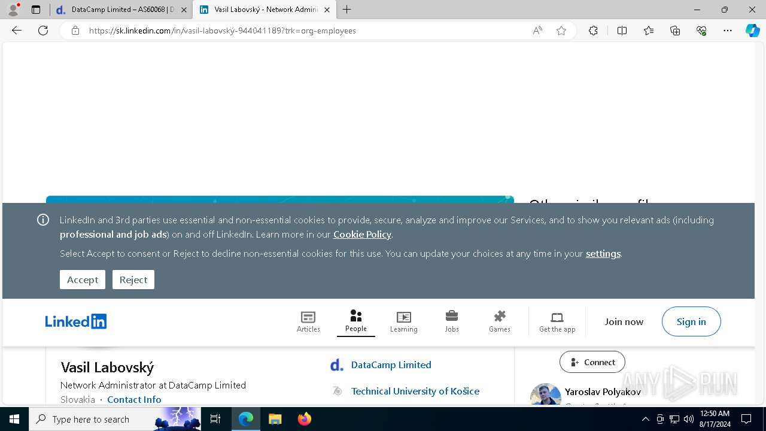Screen dimensions: 766x431
Task: Click the address bar URL
Action: pos(223,31)
